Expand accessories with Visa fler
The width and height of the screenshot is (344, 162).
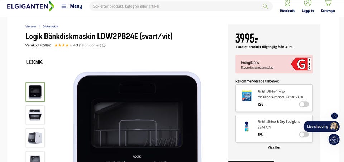coord(274,147)
